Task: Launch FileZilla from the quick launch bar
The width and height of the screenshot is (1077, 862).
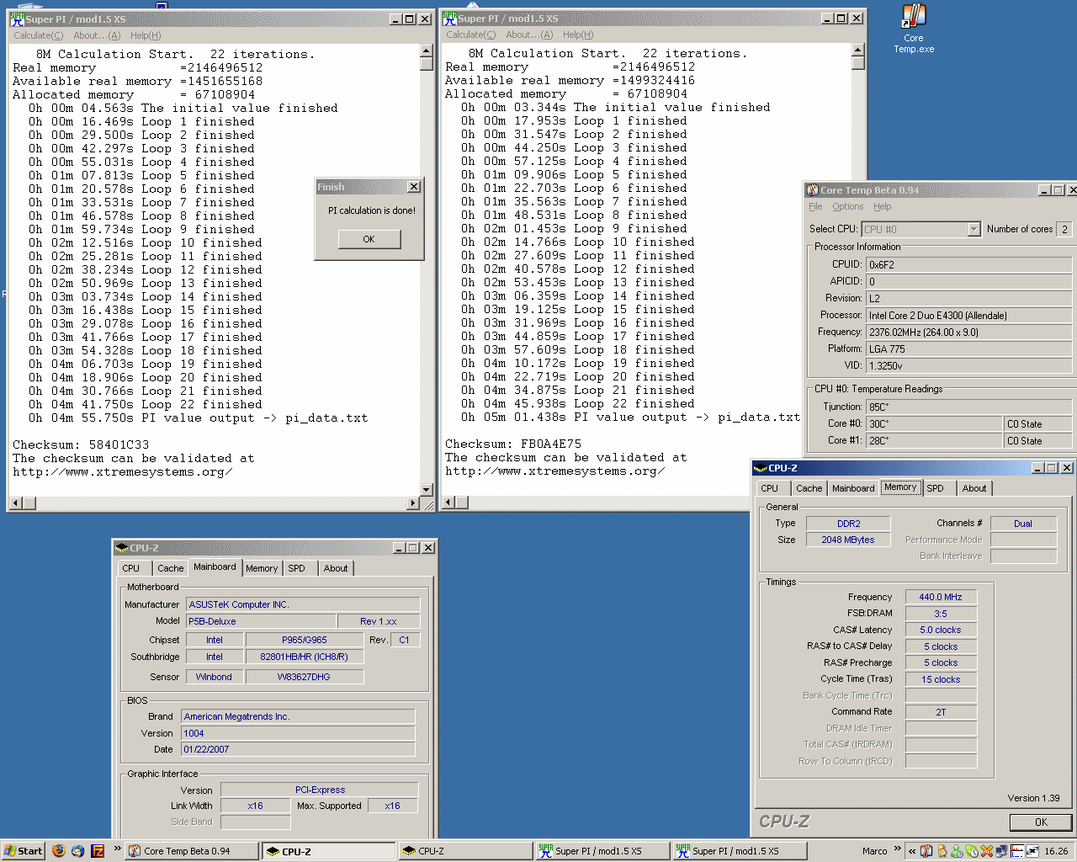Action: click(x=98, y=851)
